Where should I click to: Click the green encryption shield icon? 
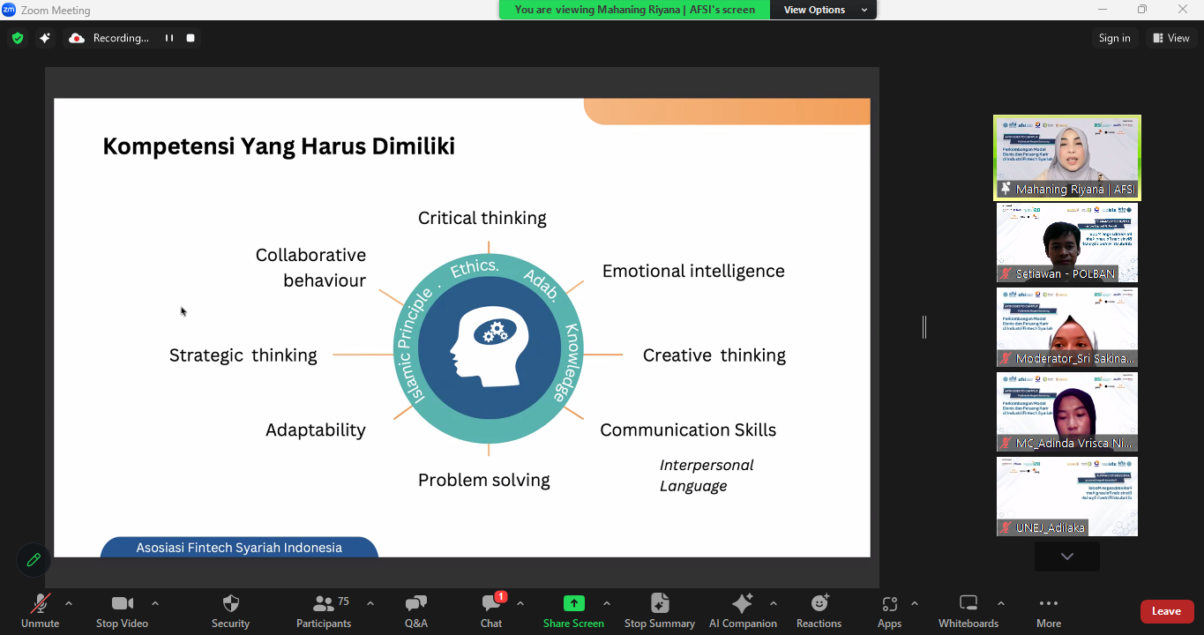18,38
